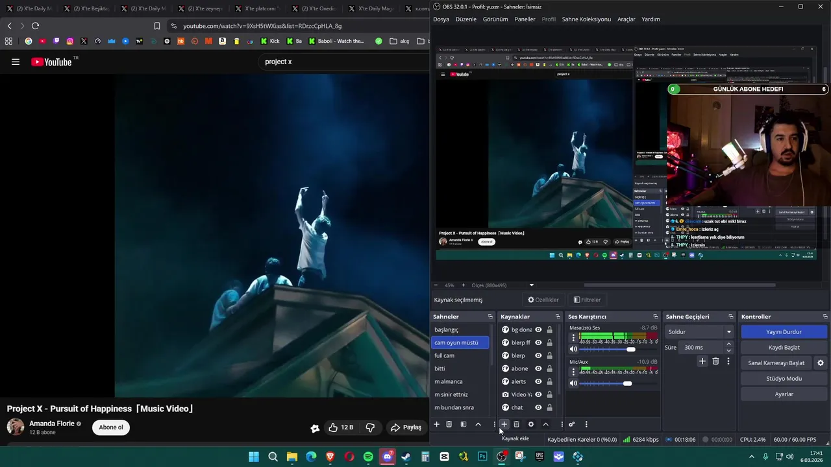Image resolution: width=831 pixels, height=467 pixels.
Task: Open Düzenle menu in OBS
Action: click(466, 19)
